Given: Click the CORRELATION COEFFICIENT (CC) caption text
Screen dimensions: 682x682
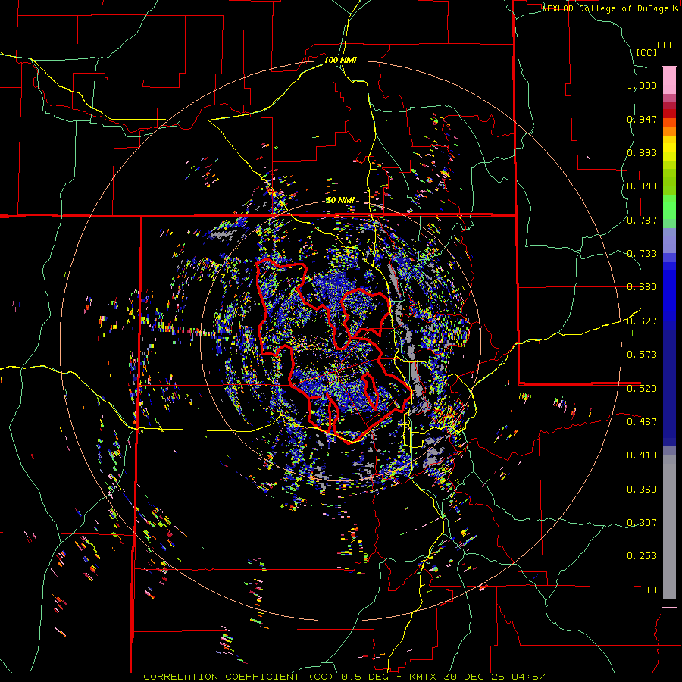Looking at the screenshot, I should click(x=239, y=677).
